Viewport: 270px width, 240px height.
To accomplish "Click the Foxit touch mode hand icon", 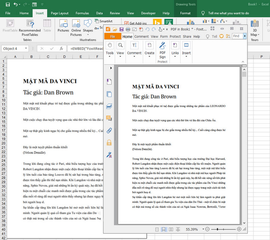I will click(x=160, y=30).
